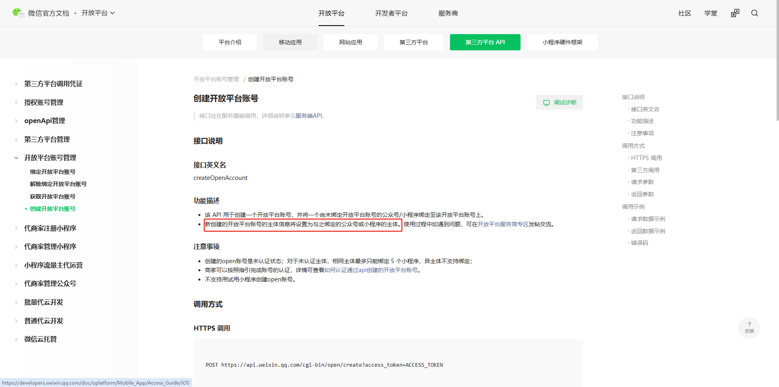Viewport: 779px width, 387px height.
Task: Expand 第三方平台调用凭证 section
Action: pos(53,84)
